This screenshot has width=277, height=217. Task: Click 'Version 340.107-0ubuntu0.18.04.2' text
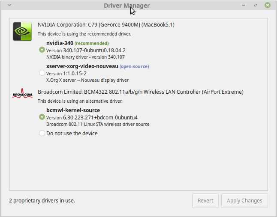coord(86,51)
